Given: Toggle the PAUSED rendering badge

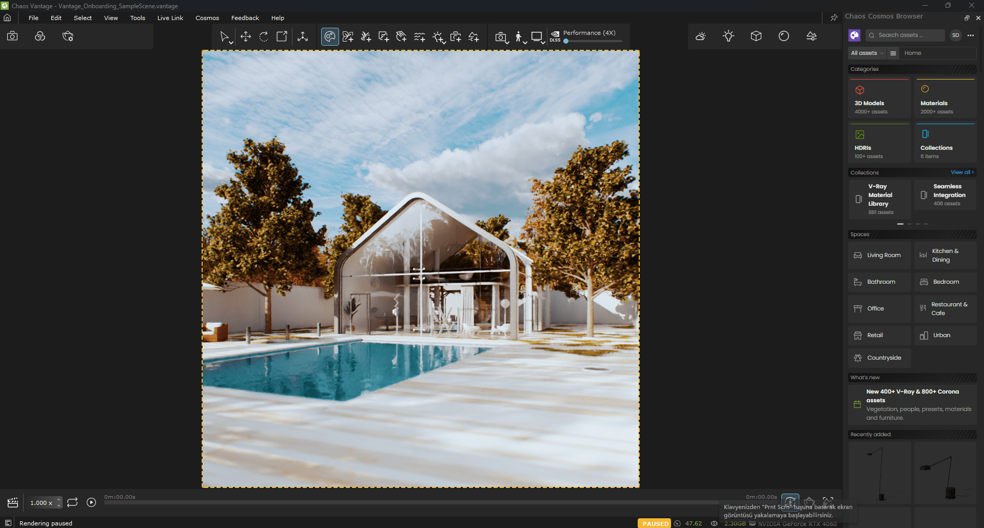Looking at the screenshot, I should coord(655,523).
